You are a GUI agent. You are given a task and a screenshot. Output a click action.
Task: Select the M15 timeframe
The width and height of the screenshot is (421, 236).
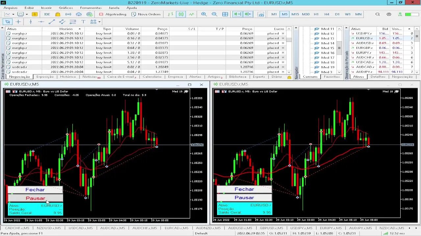pyautogui.click(x=295, y=14)
